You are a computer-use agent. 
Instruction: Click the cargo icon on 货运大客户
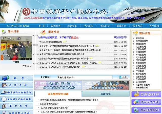click(136, 94)
